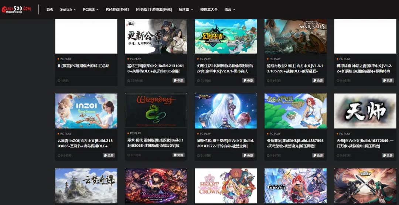Open the 模拟器大全 nav item
399x205 pixels.
tap(209, 9)
